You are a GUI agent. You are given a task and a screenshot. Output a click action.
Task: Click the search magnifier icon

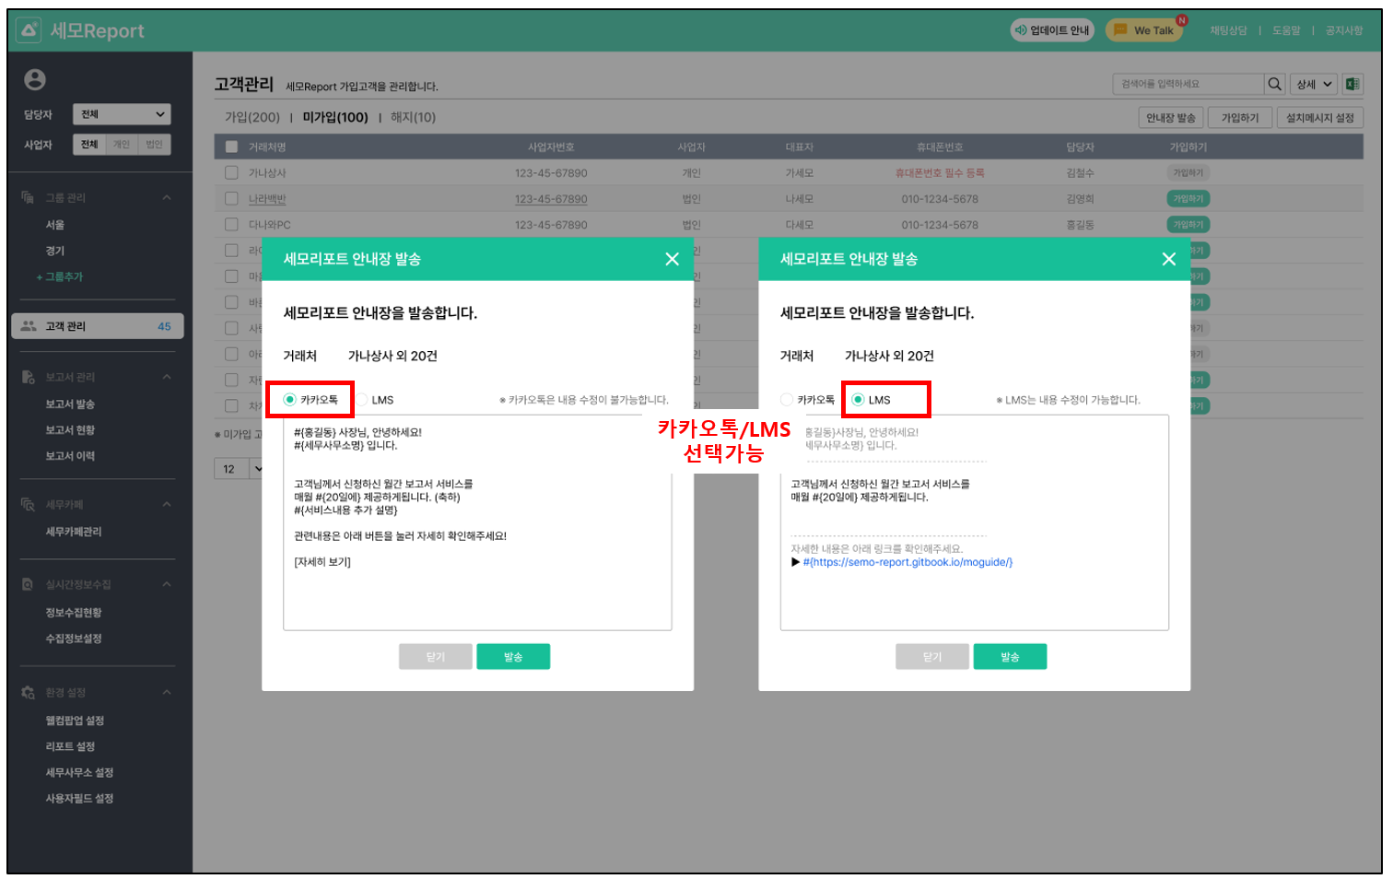click(x=1274, y=84)
